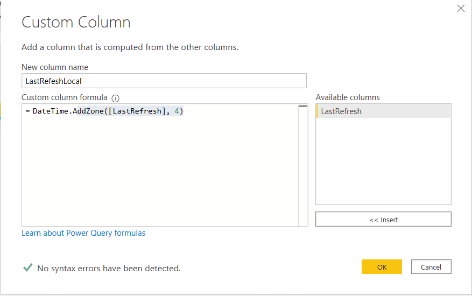Click the formula editor minimap scrollbar strip
The width and height of the screenshot is (472, 296).
pyautogui.click(x=303, y=165)
